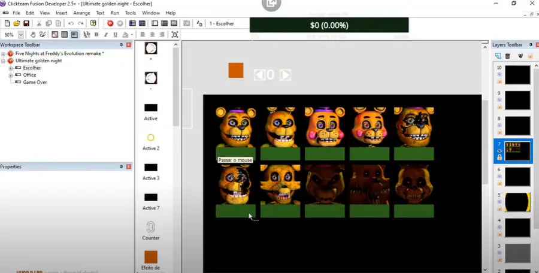Toggle visibility eye of layer 10
Screen dimensions: 539x273
(x=499, y=74)
